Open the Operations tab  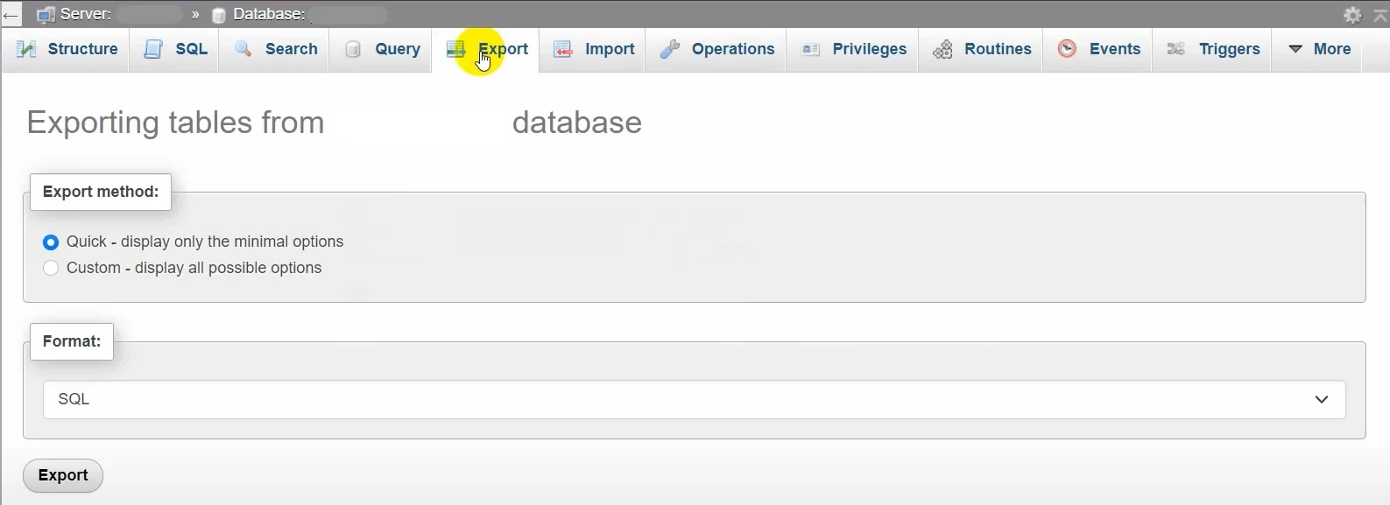click(x=717, y=49)
